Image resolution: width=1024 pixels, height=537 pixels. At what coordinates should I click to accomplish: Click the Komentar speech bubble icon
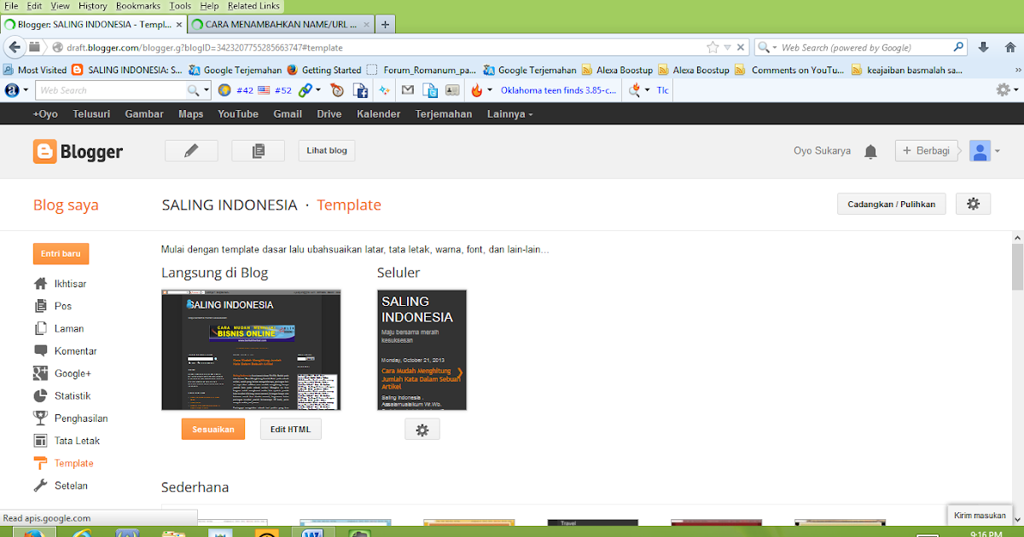pos(40,351)
